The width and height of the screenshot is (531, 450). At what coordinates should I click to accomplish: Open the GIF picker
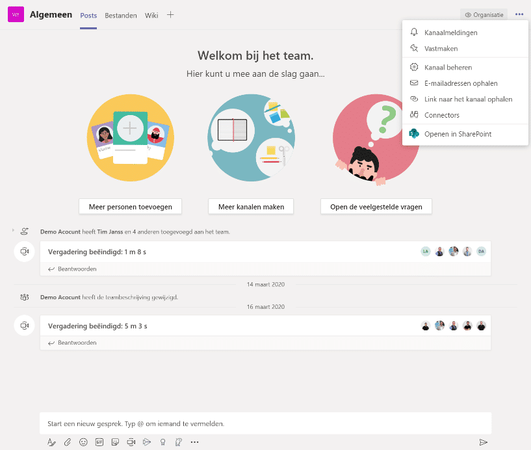tap(99, 442)
